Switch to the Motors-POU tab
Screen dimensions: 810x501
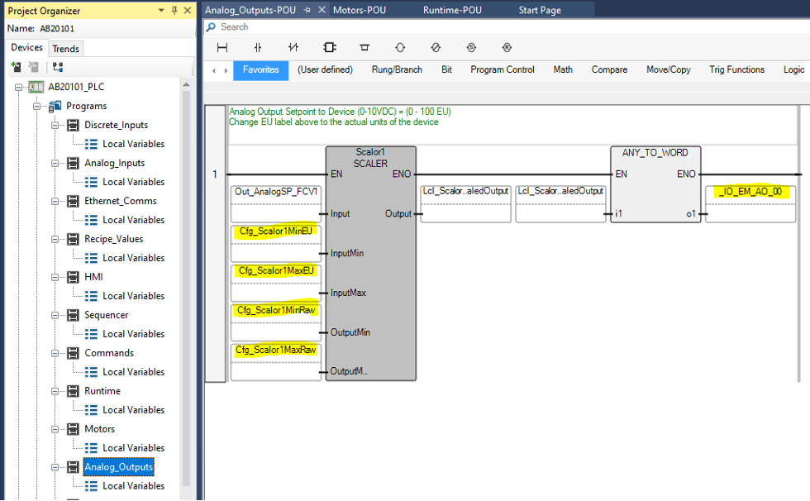(x=360, y=10)
